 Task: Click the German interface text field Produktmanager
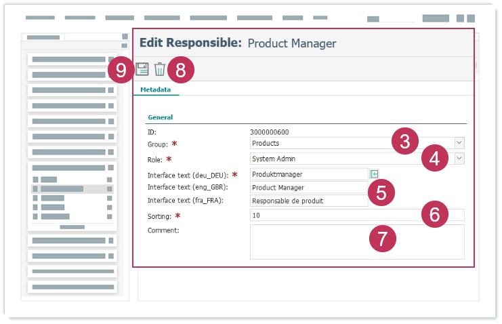[x=308, y=174]
